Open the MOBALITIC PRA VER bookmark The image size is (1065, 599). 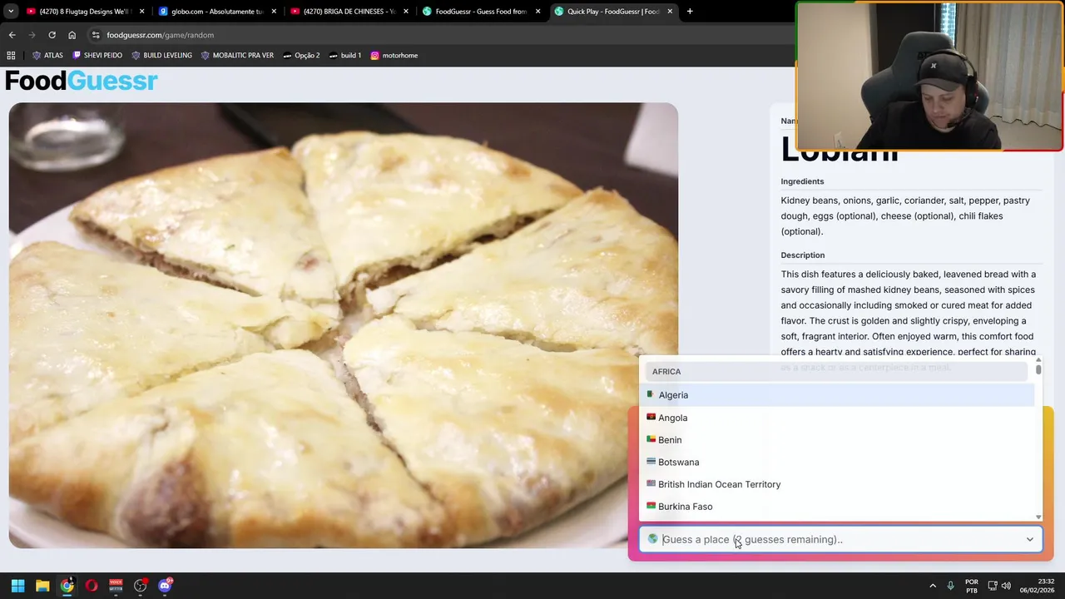coord(237,55)
